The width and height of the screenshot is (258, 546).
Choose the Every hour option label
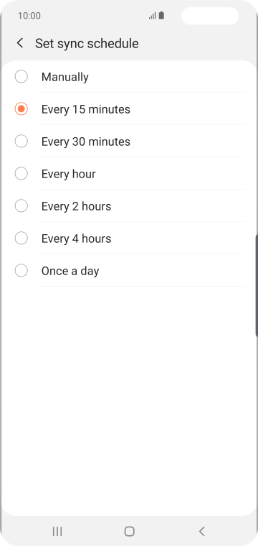tap(68, 174)
